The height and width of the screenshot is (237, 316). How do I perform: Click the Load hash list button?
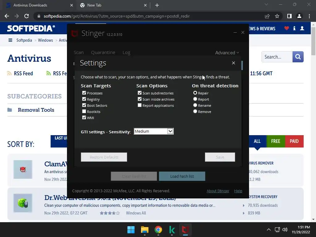[182, 176]
